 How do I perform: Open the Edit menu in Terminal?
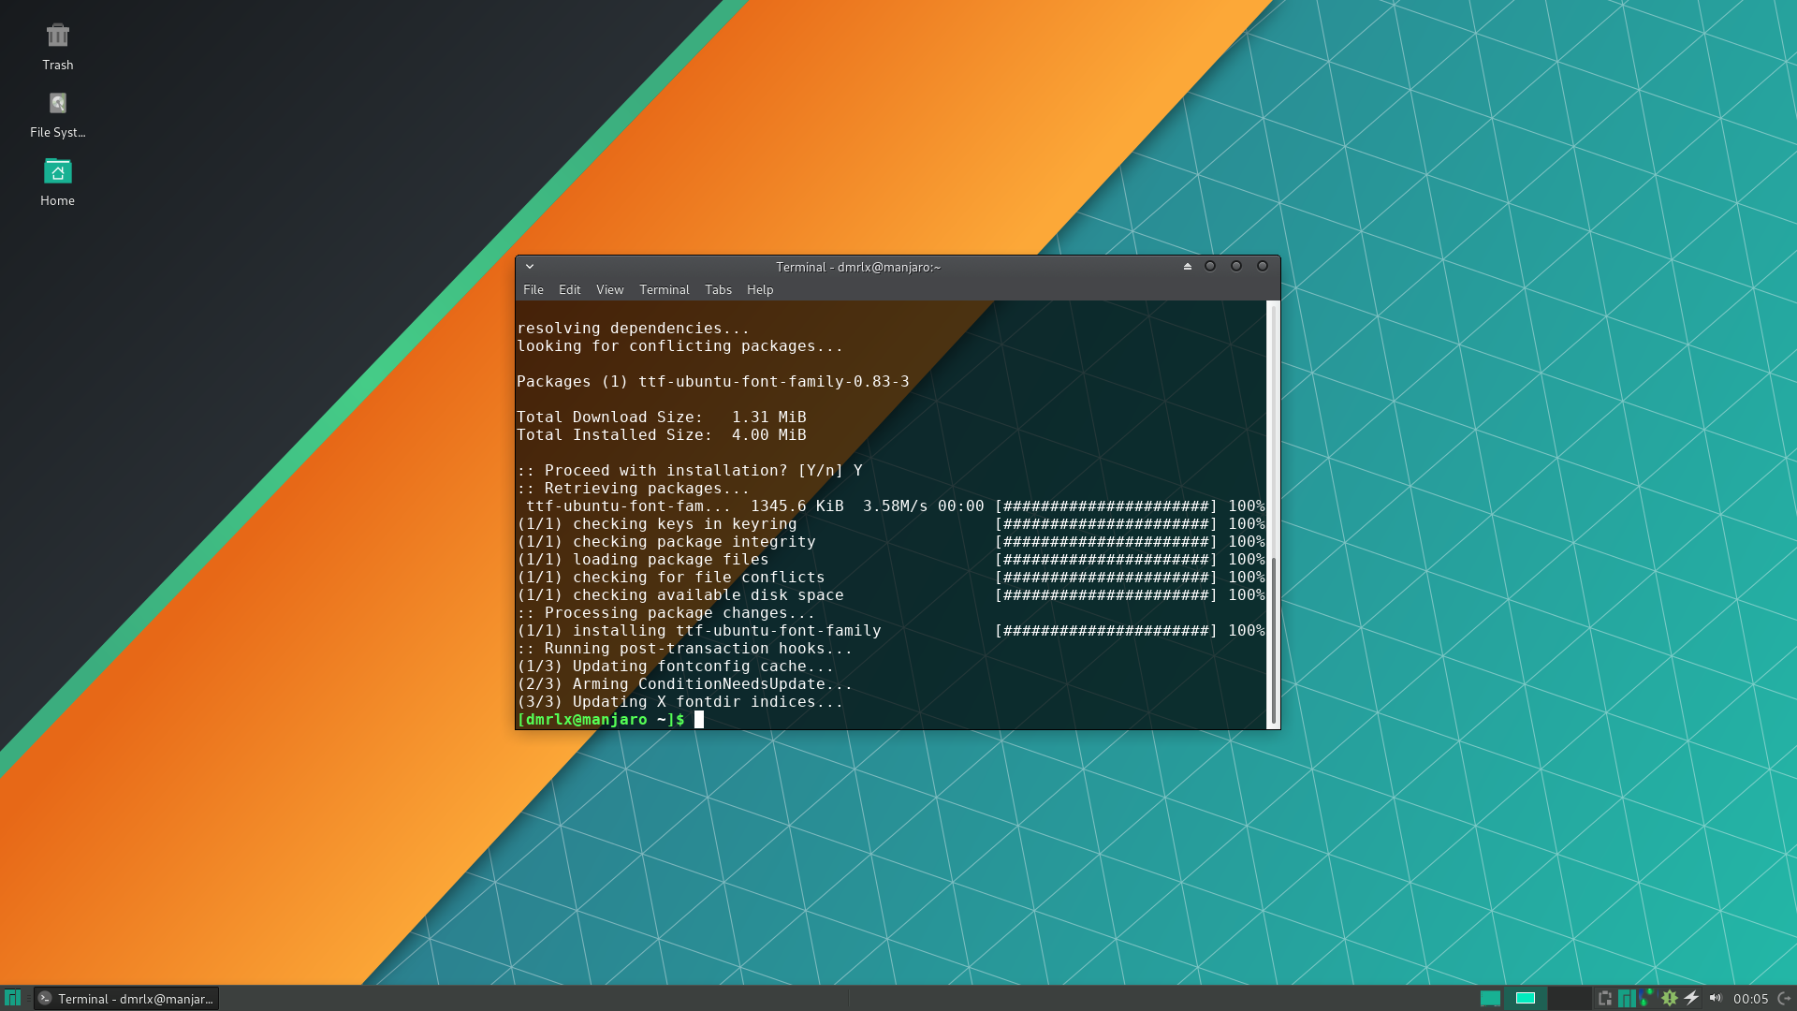(569, 290)
